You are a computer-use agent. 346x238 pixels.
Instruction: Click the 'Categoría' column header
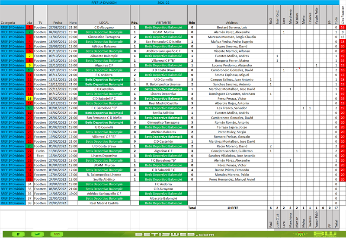[x=13, y=15]
